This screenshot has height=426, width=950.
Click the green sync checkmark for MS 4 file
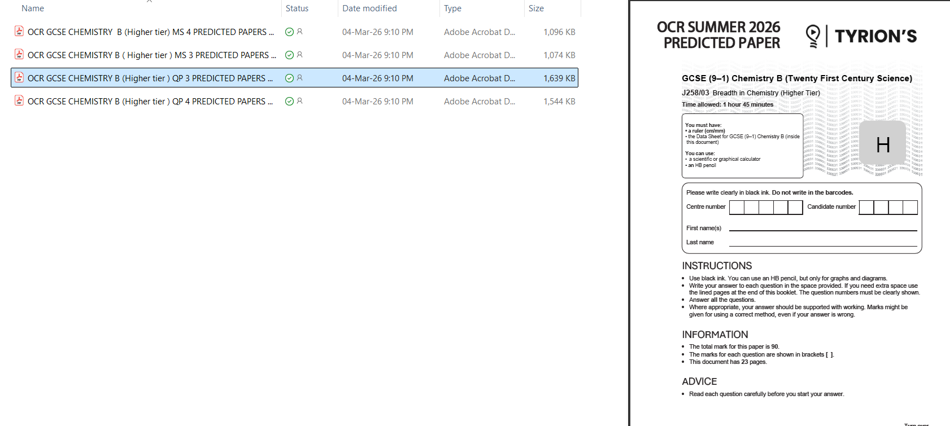point(289,32)
